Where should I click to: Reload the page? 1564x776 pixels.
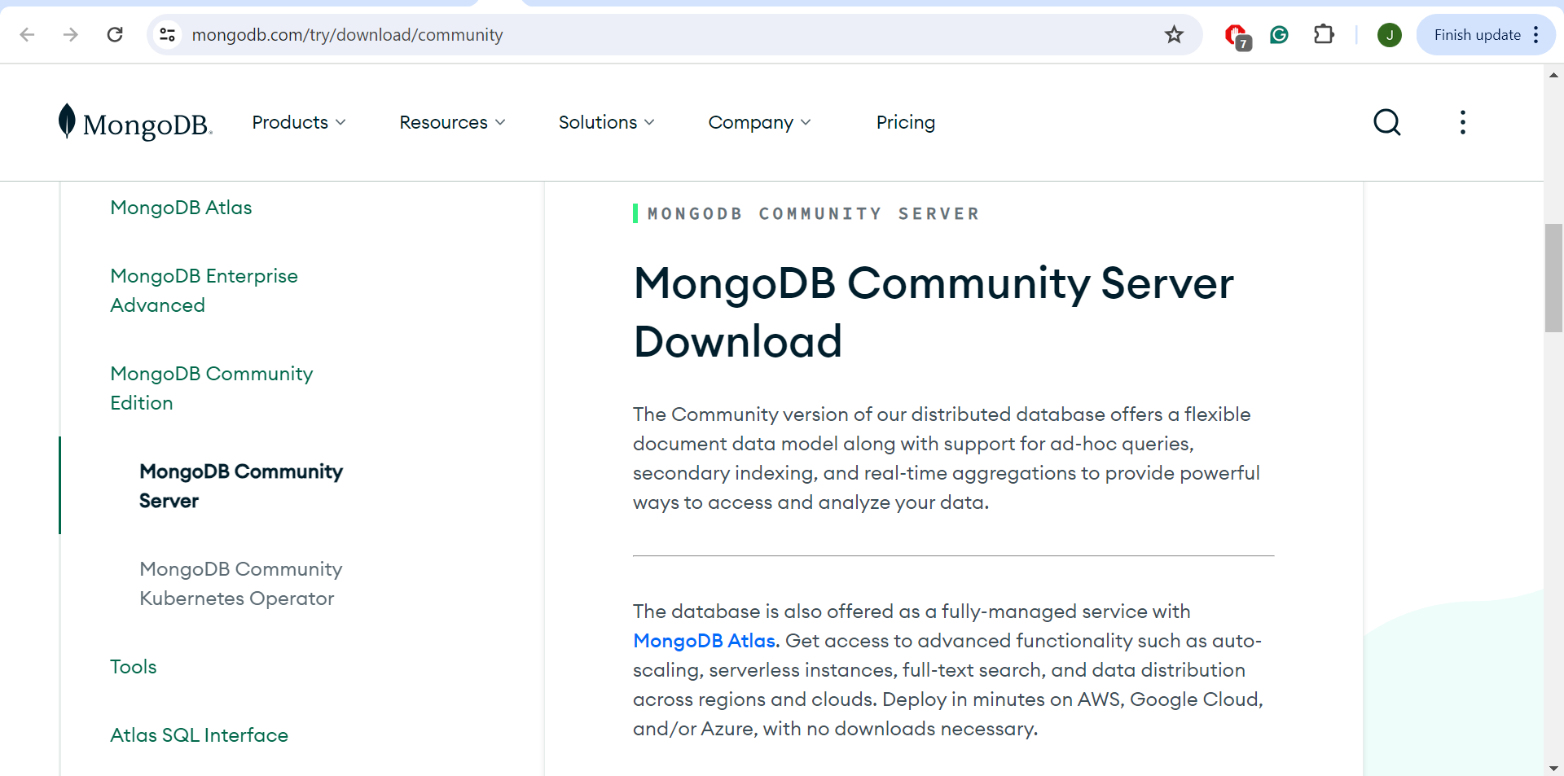click(x=115, y=35)
